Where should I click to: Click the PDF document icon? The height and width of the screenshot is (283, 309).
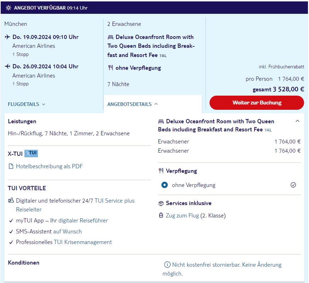coord(11,166)
